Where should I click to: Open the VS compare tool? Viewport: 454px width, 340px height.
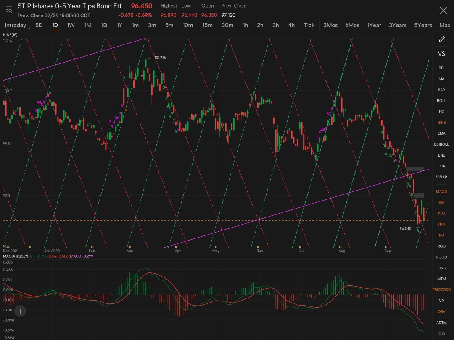(x=441, y=54)
